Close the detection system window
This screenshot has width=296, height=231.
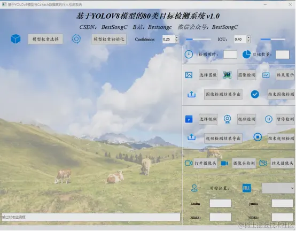pyautogui.click(x=290, y=4)
